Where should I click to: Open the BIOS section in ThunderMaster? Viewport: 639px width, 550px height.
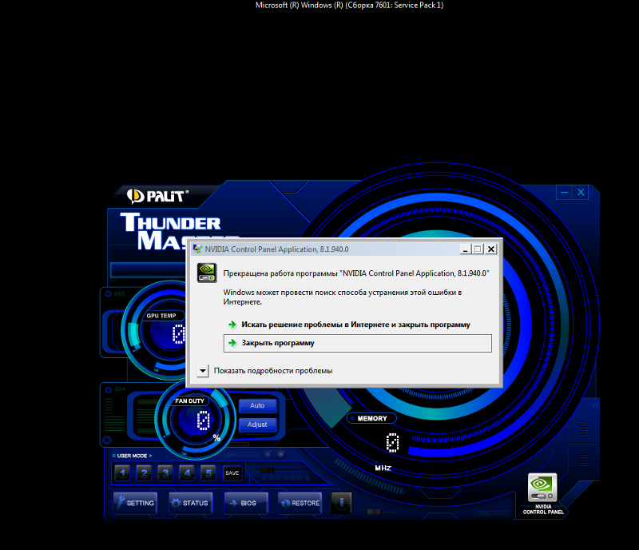(x=246, y=503)
